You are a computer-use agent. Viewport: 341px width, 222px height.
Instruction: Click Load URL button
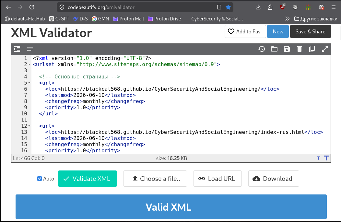[218, 179]
